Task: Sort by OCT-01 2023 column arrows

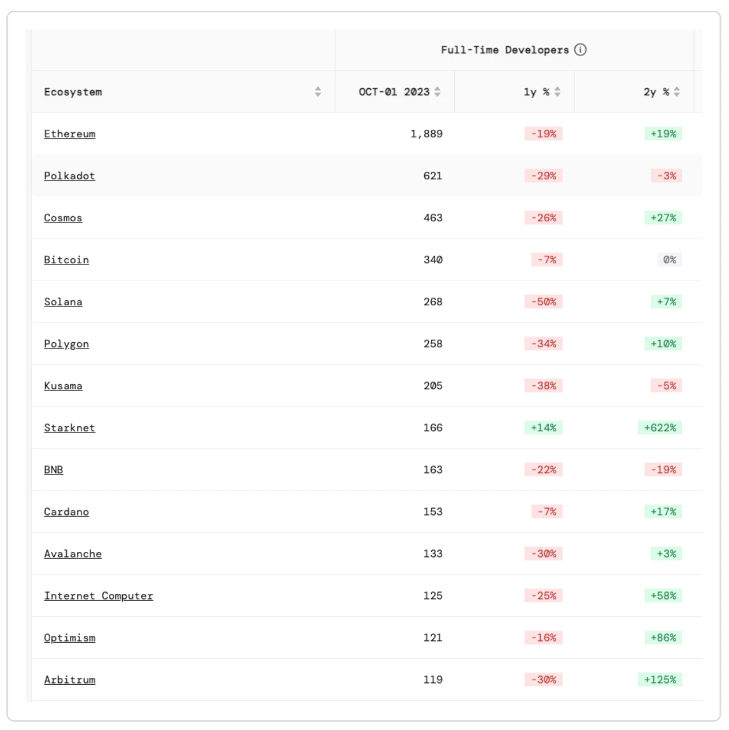Action: coord(438,92)
